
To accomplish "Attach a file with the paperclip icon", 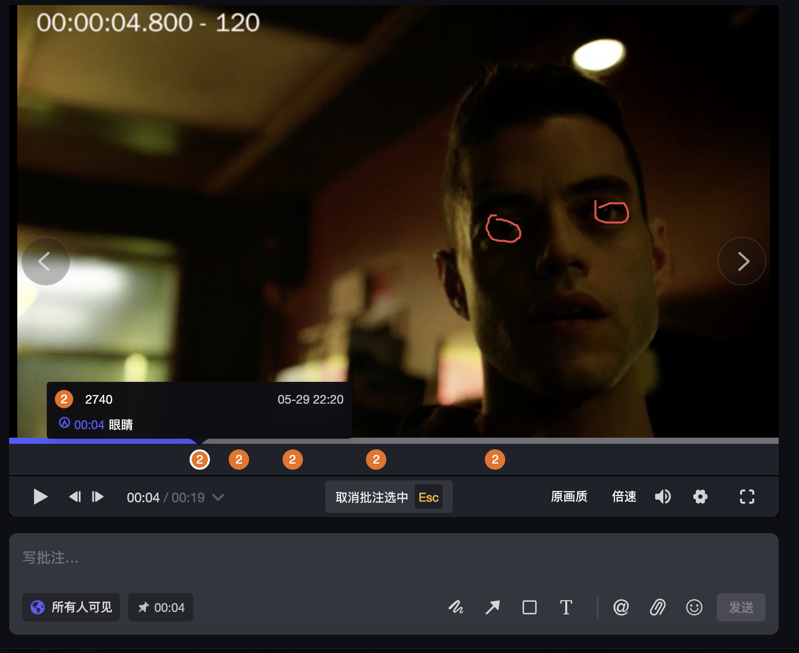I will tap(658, 607).
